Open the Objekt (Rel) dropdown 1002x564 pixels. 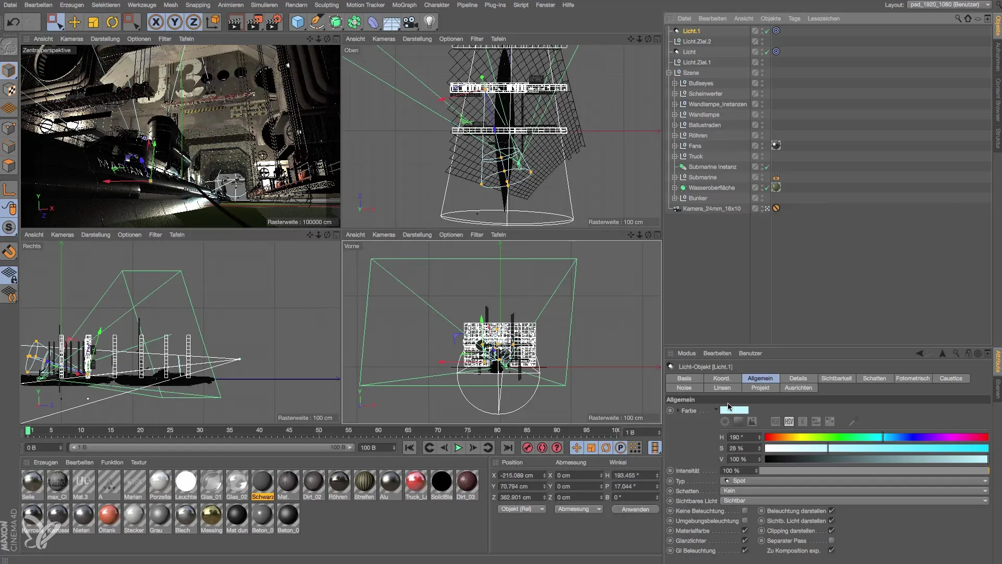tap(522, 509)
